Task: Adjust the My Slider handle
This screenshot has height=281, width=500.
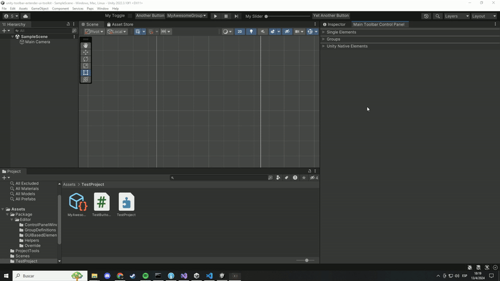Action: pyautogui.click(x=266, y=16)
